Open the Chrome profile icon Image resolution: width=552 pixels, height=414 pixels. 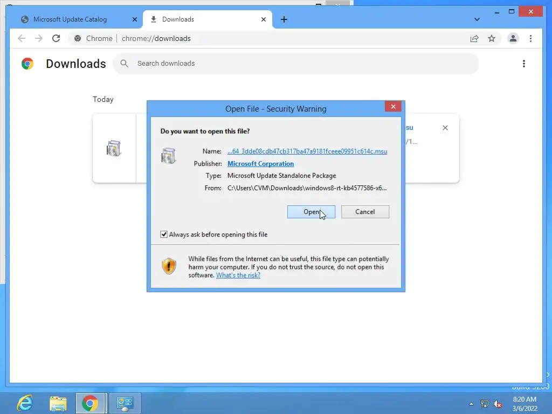point(513,38)
